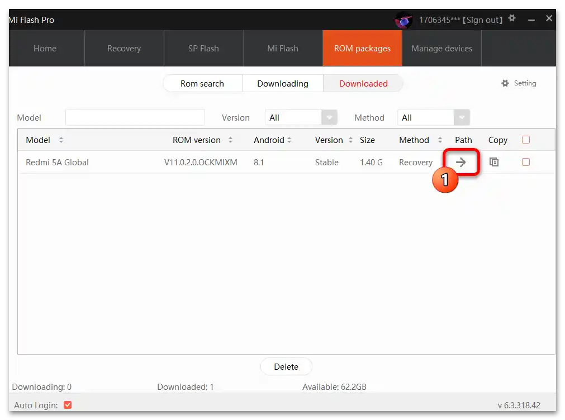
Task: Click the V11.0.2.0.OCKMIXM version cell
Action: [201, 163]
